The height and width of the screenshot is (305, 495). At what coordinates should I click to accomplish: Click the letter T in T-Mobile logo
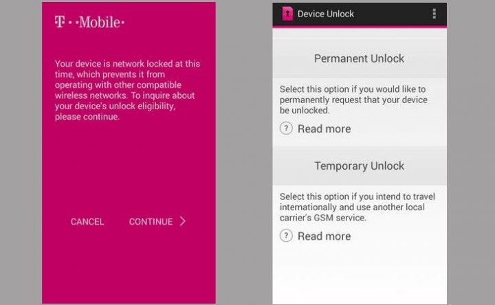(x=60, y=22)
